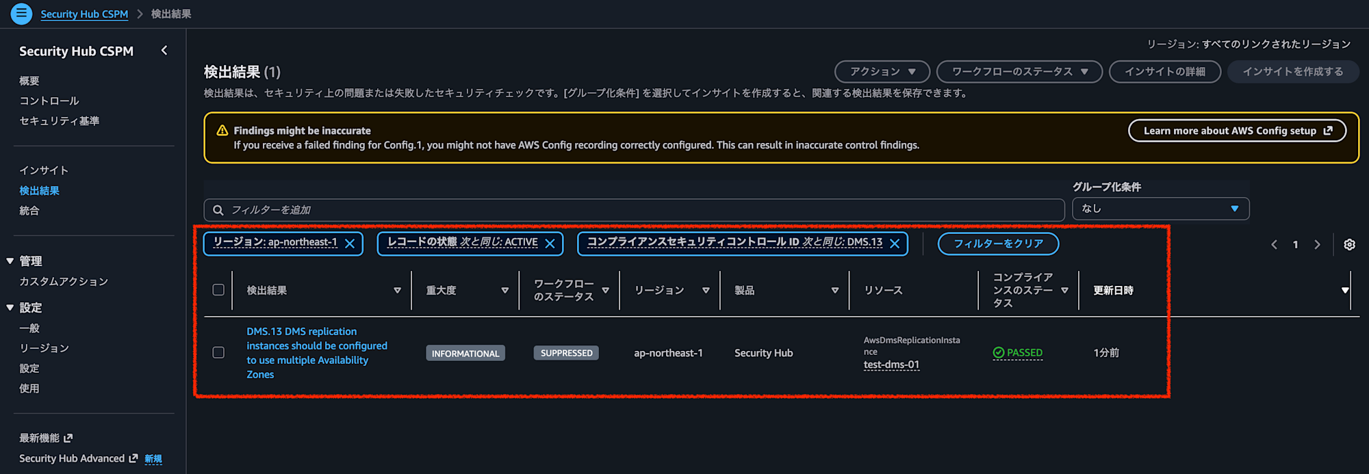The image size is (1369, 474).
Task: Open 一般 settings in sidebar
Action: tap(29, 328)
